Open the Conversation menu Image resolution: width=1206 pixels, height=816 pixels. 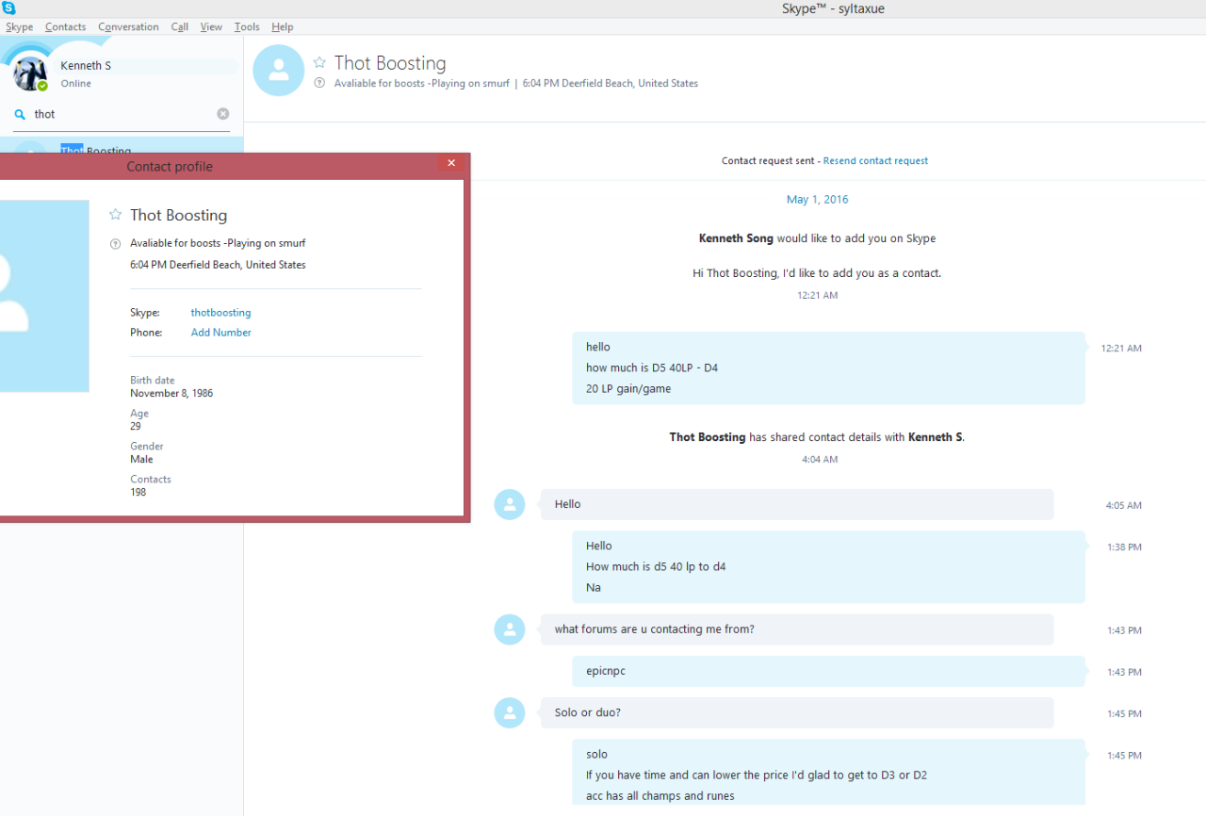(x=128, y=27)
